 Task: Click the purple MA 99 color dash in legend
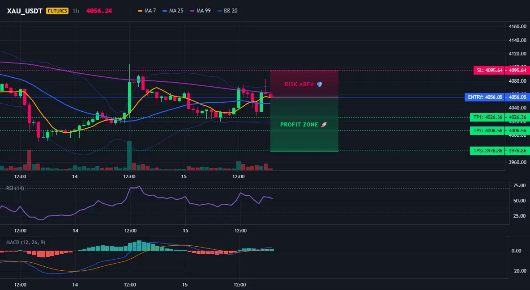[192, 11]
